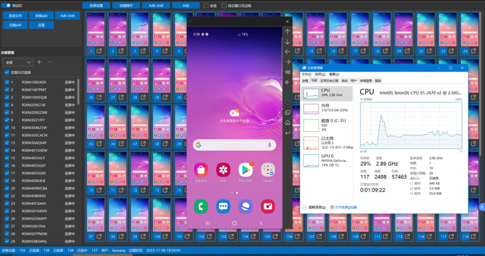The width and height of the screenshot is (485, 256).
Task: Switch to the 启动 tab in Task Manager
Action: pos(344,81)
